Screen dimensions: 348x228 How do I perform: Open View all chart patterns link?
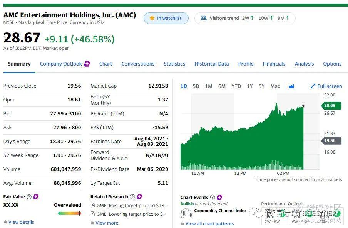tap(209, 223)
